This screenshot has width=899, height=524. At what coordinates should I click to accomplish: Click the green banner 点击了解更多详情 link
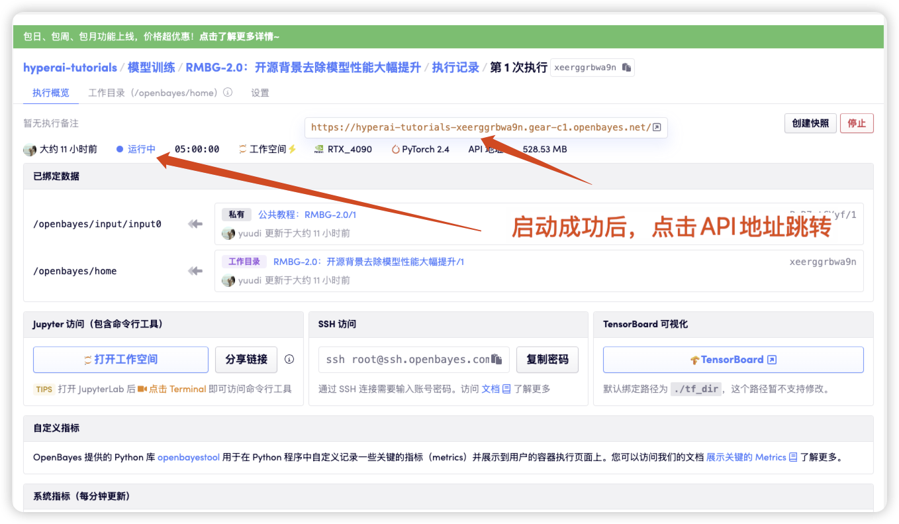(x=240, y=37)
